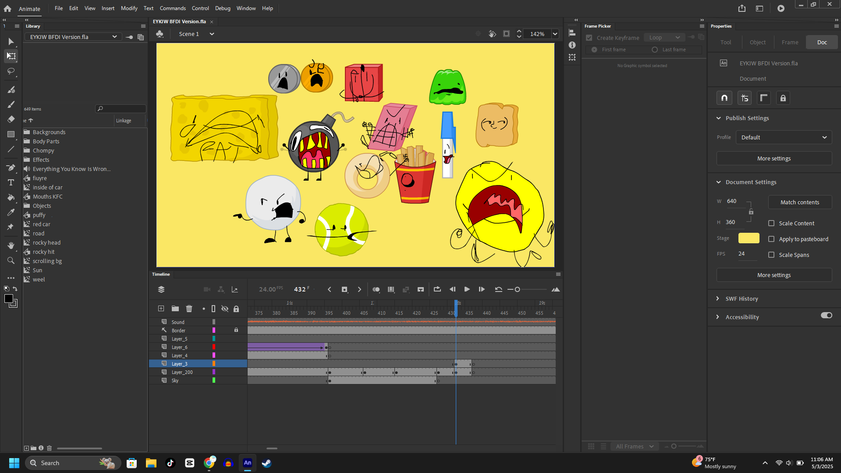This screenshot has height=473, width=841.
Task: Enable Scale Spans checkbox
Action: tap(771, 255)
